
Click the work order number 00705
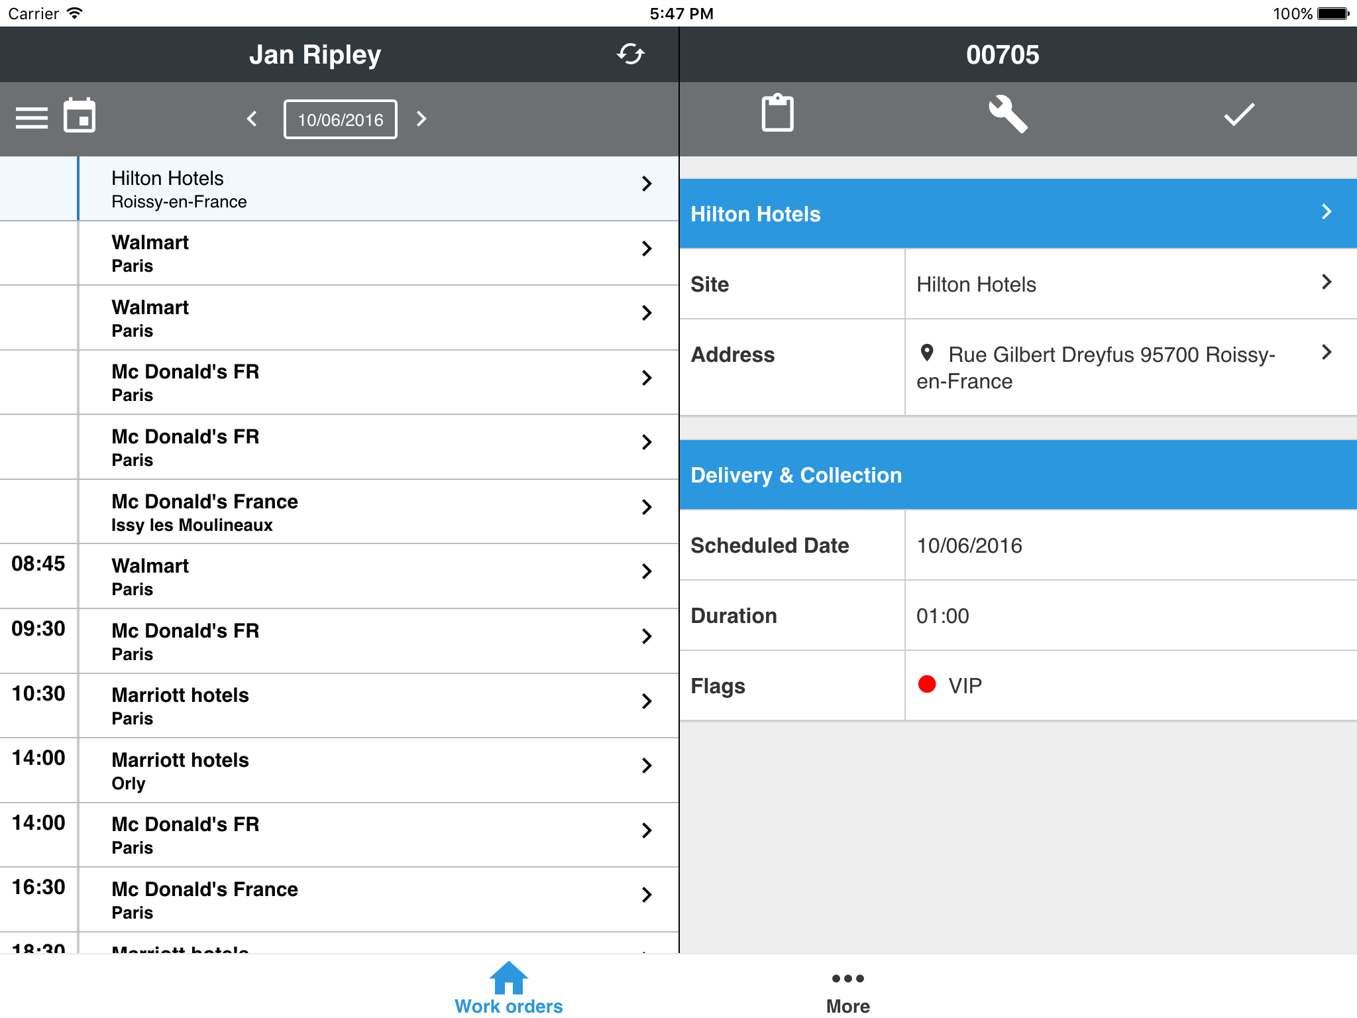click(x=1003, y=54)
